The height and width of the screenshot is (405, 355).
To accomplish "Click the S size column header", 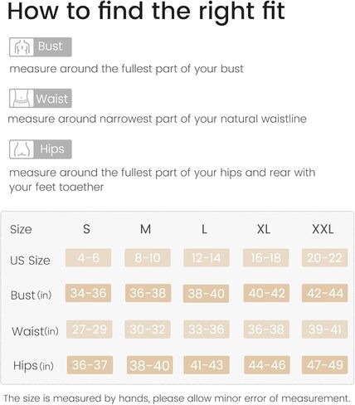I will click(86, 229).
